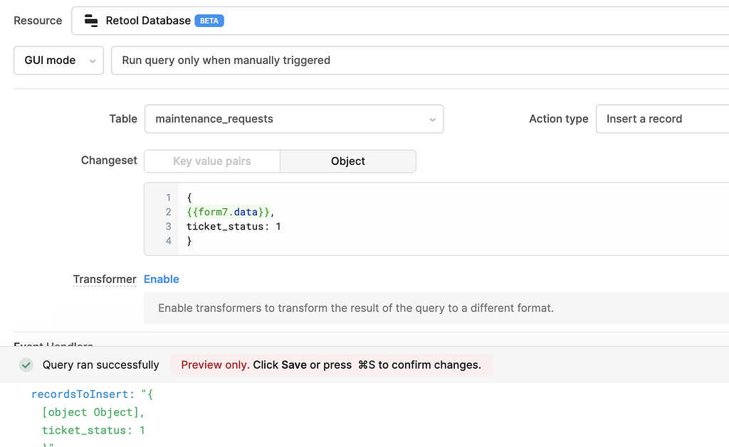This screenshot has width=729, height=447.
Task: Open the Resource selector showing Retool Database
Action: click(x=399, y=21)
